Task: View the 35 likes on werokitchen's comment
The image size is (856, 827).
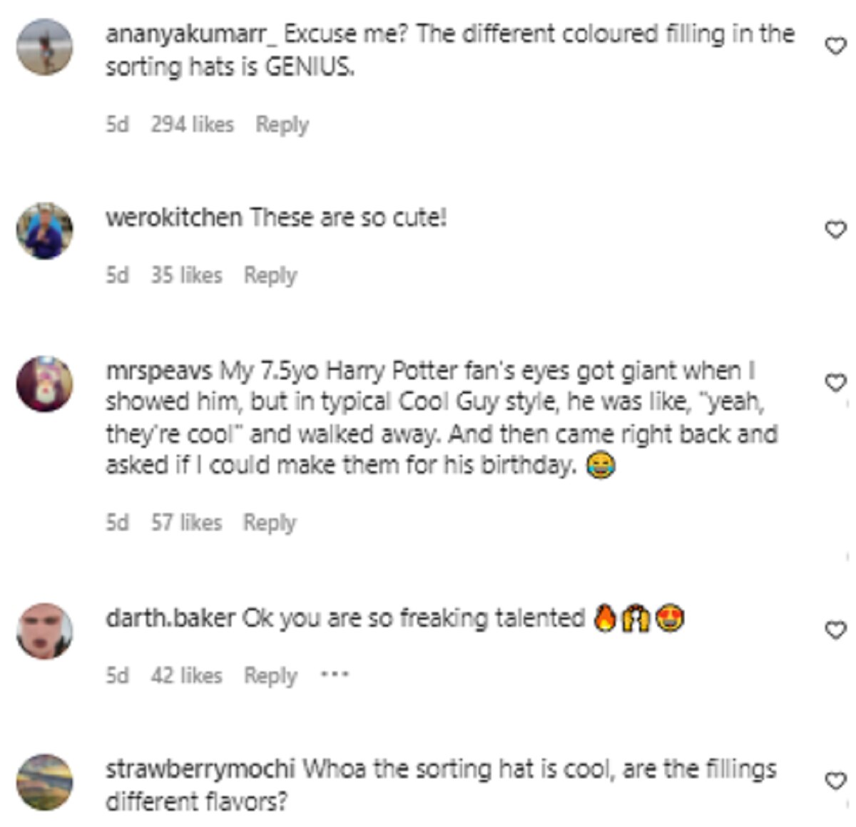Action: [x=186, y=275]
